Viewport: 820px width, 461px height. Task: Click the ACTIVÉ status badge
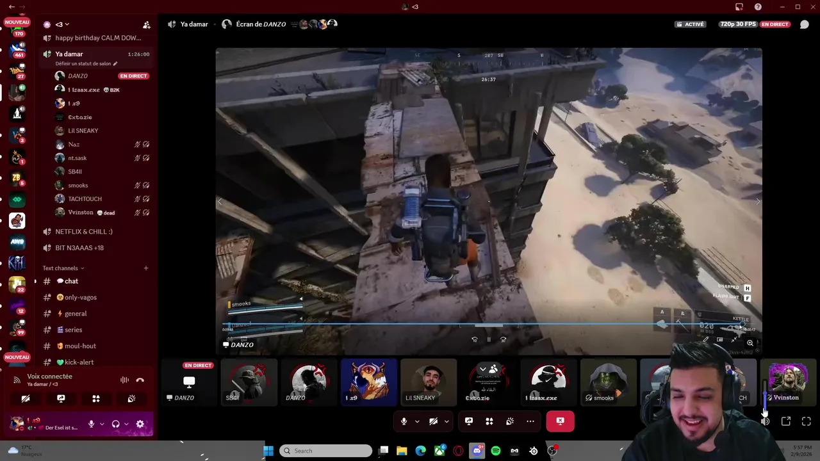point(691,24)
